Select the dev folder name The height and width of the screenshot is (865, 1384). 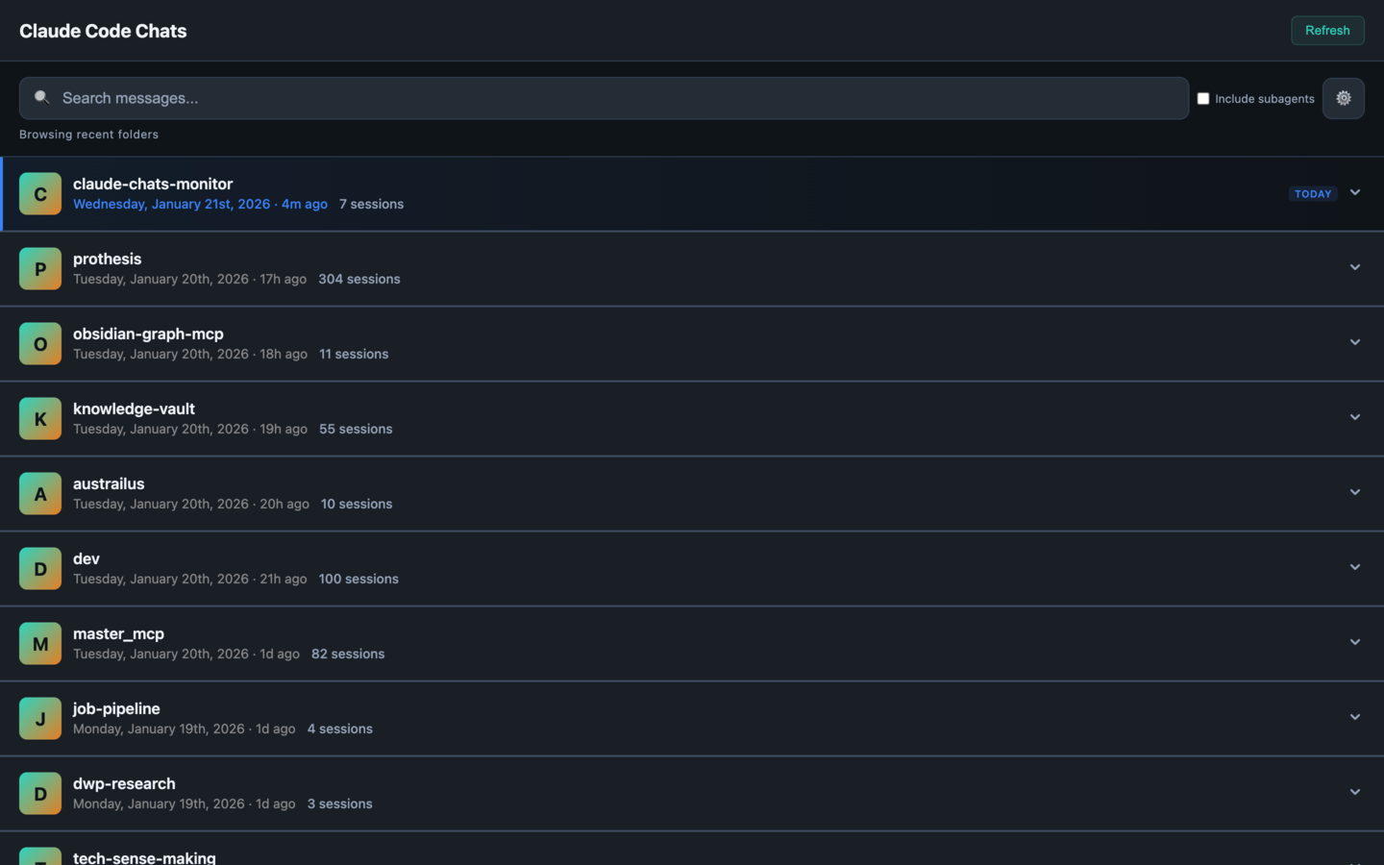coord(86,558)
